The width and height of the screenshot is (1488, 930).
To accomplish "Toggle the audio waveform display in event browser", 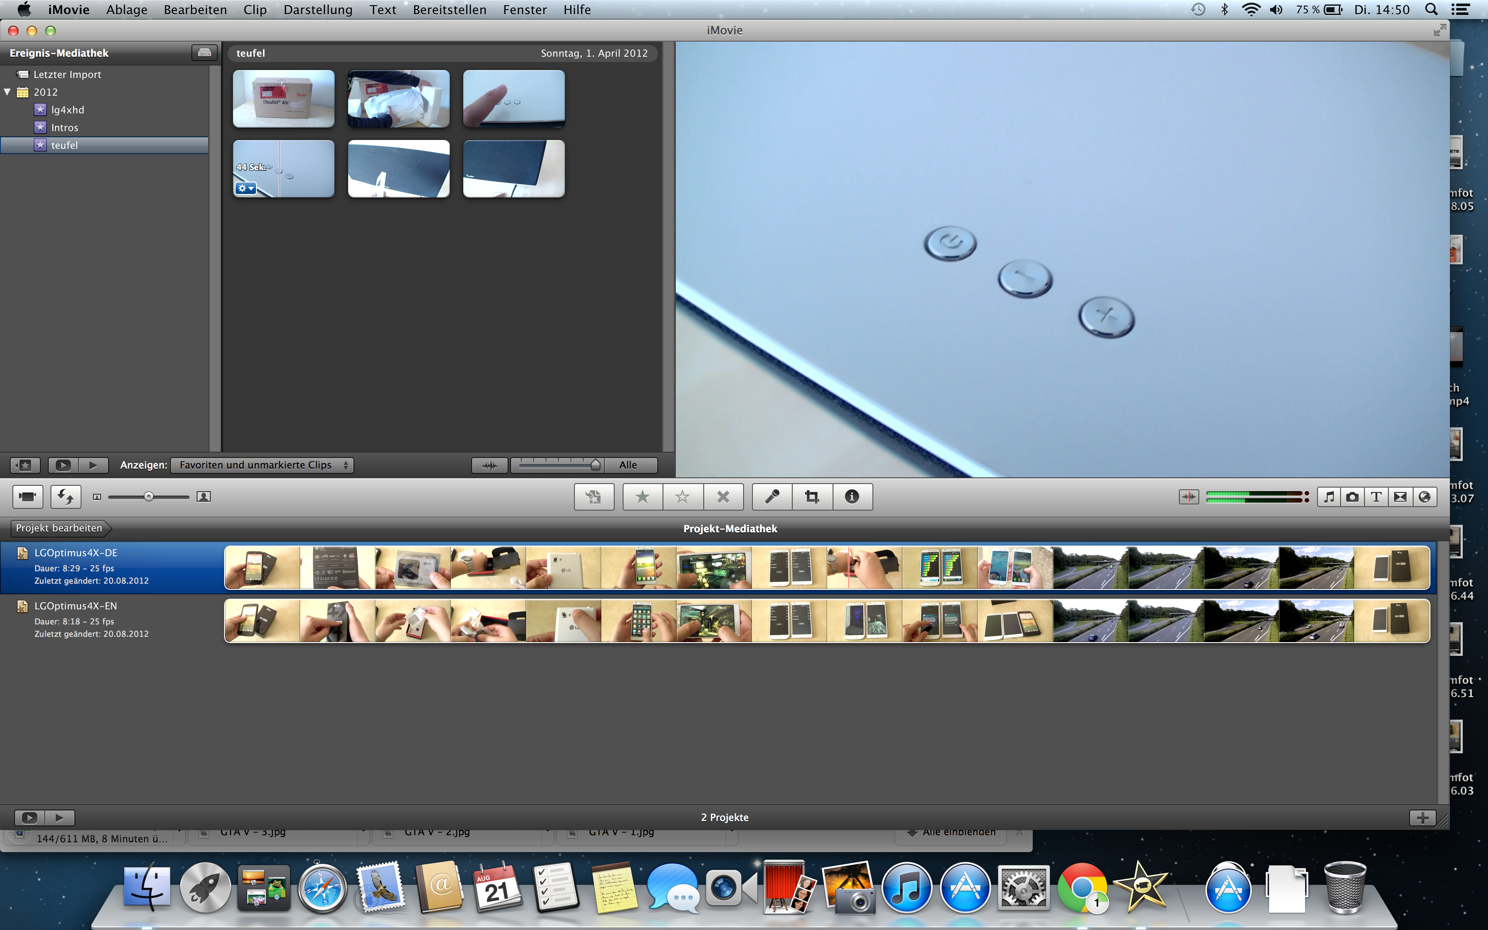I will point(489,465).
